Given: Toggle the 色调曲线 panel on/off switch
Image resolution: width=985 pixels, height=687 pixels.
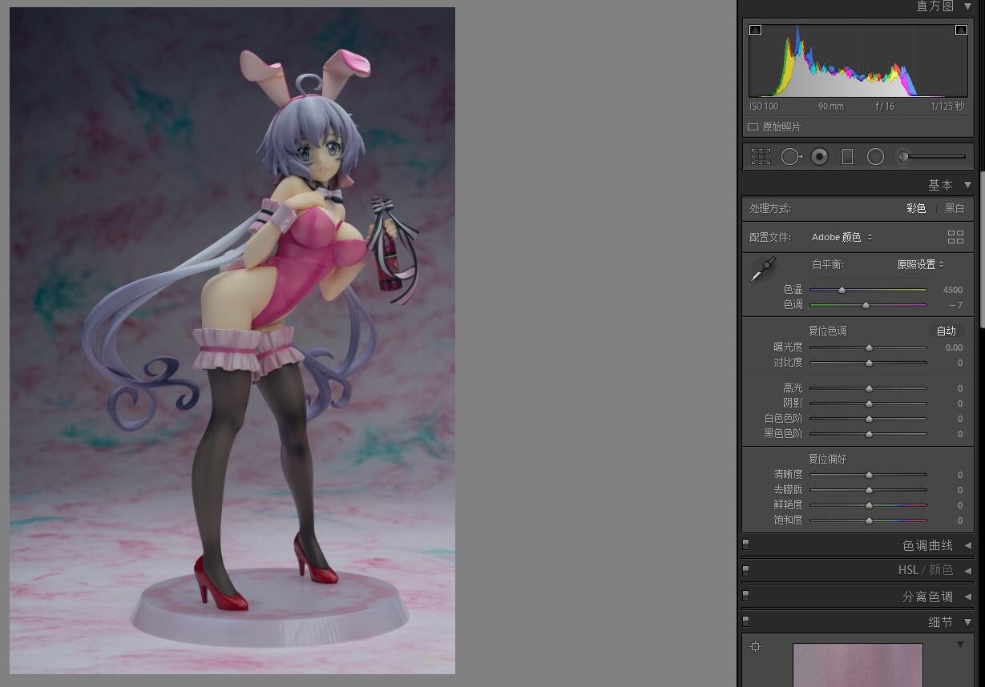Looking at the screenshot, I should click(745, 544).
